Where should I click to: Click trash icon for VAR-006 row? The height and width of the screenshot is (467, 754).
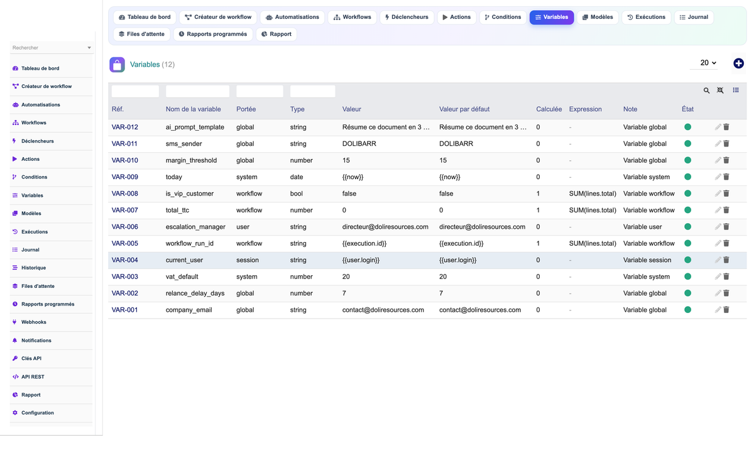click(x=726, y=227)
